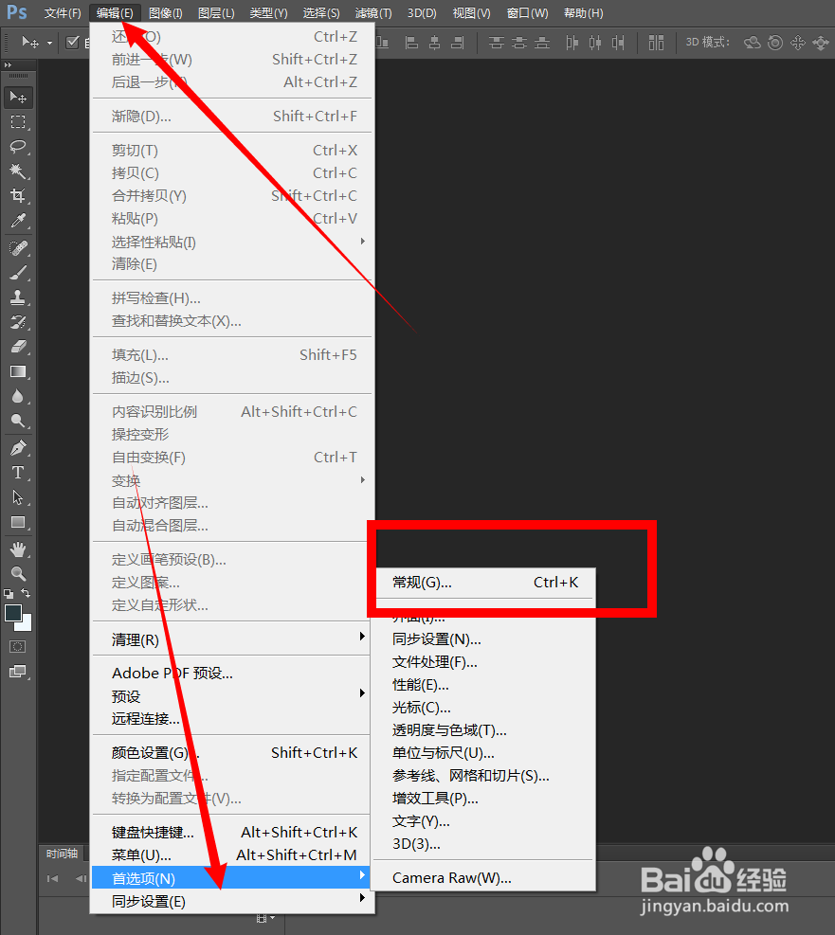Image resolution: width=835 pixels, height=935 pixels.
Task: Click the 3D pan mode icon
Action: tap(797, 43)
